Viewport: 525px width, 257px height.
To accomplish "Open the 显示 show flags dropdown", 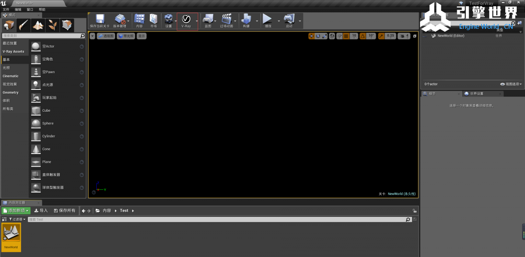I will click(x=141, y=36).
